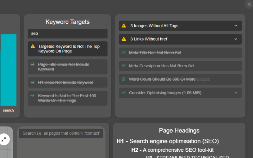
Task: Click checkmark icon beside Consider Optimising Images
Action: 124,93
